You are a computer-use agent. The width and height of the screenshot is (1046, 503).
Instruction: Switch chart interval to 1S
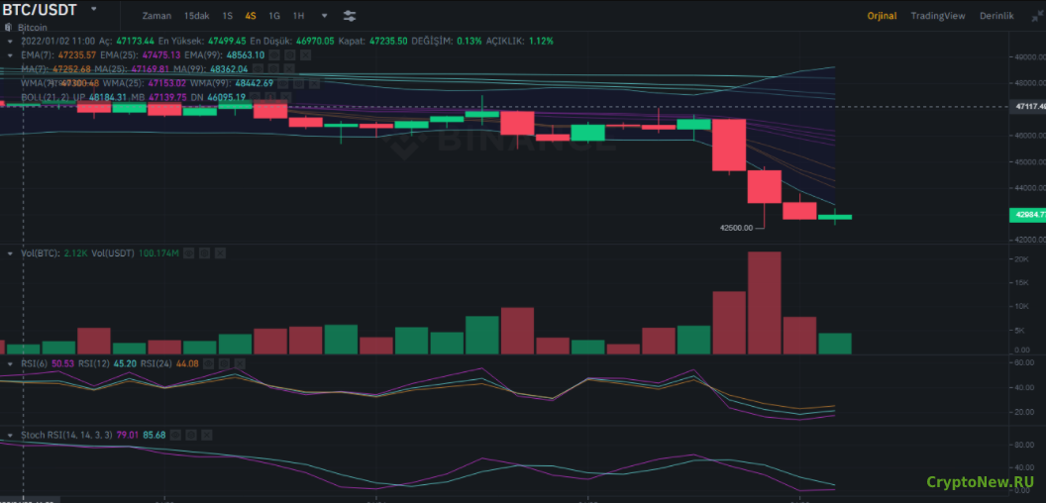228,15
